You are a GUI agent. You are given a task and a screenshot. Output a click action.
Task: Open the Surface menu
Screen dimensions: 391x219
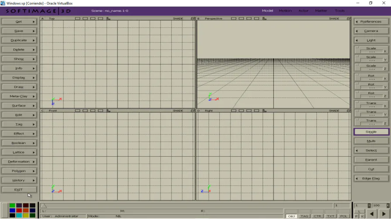19,106
